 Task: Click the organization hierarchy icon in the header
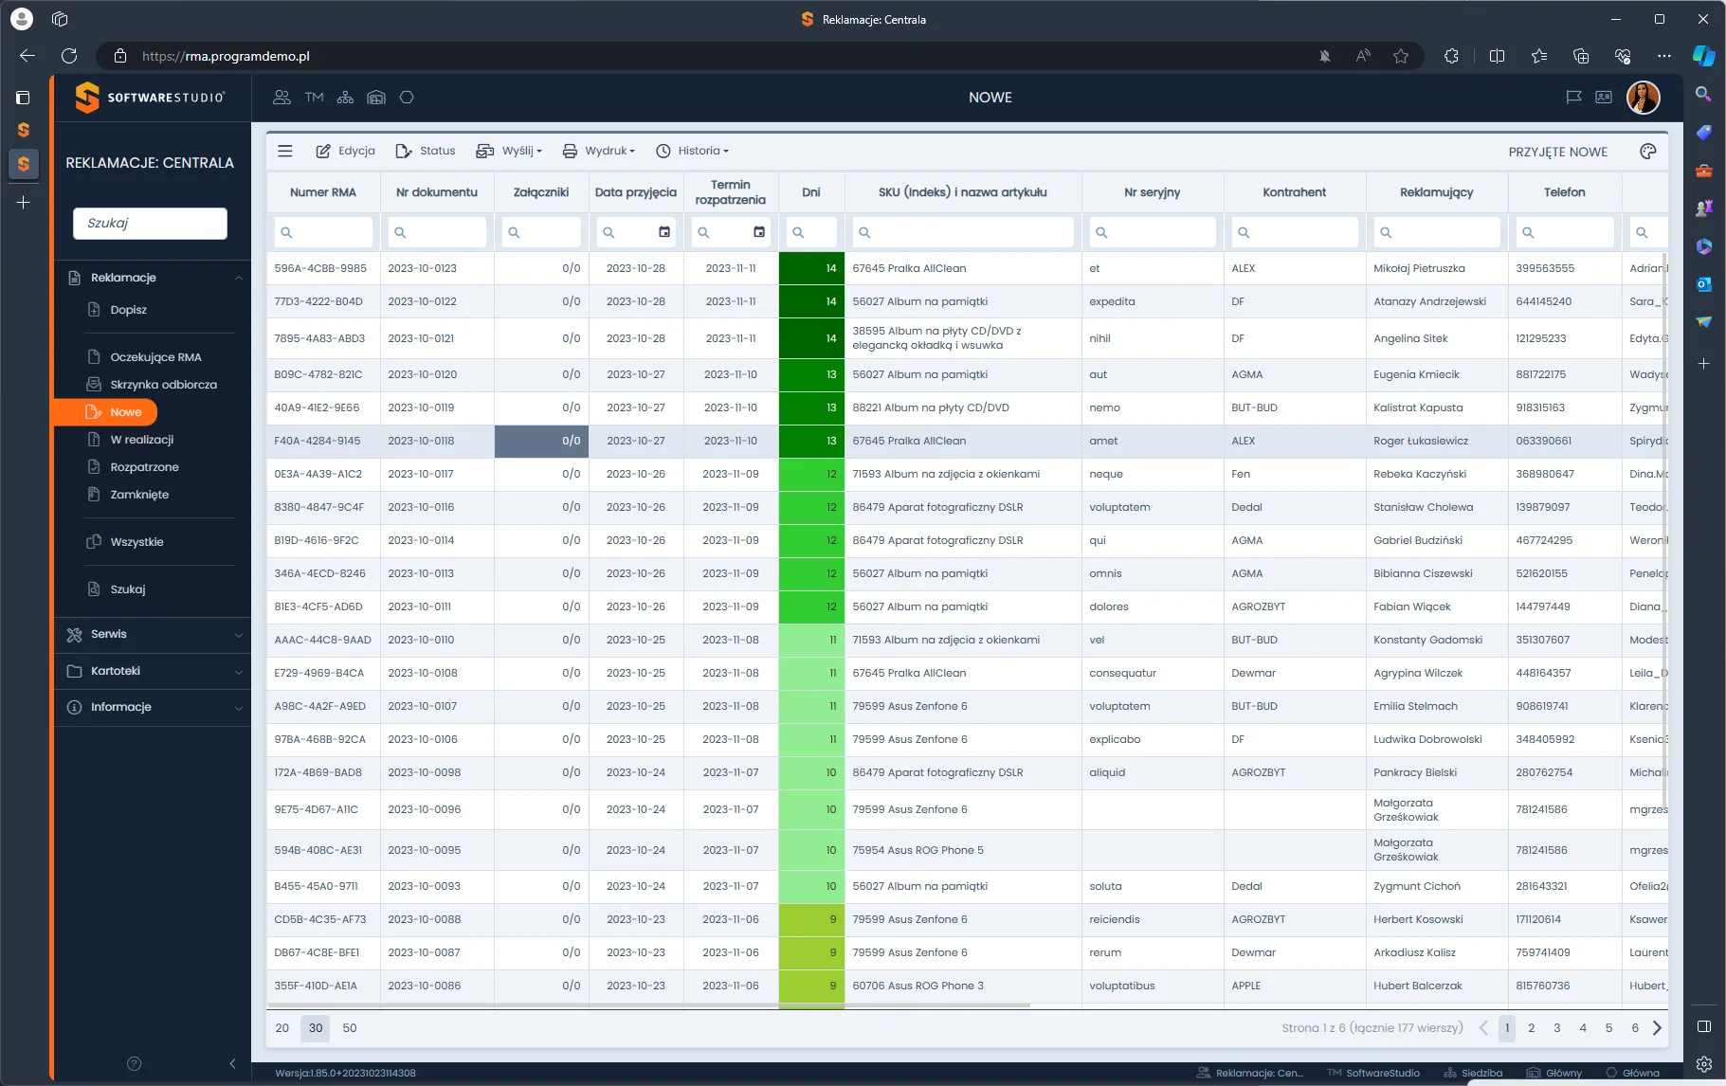[345, 98]
